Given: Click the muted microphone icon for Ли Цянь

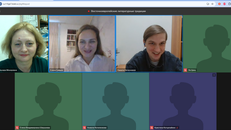Looking at the screenshot, I should point(185,70).
